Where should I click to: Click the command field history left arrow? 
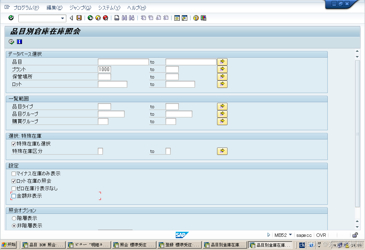pos(71,18)
